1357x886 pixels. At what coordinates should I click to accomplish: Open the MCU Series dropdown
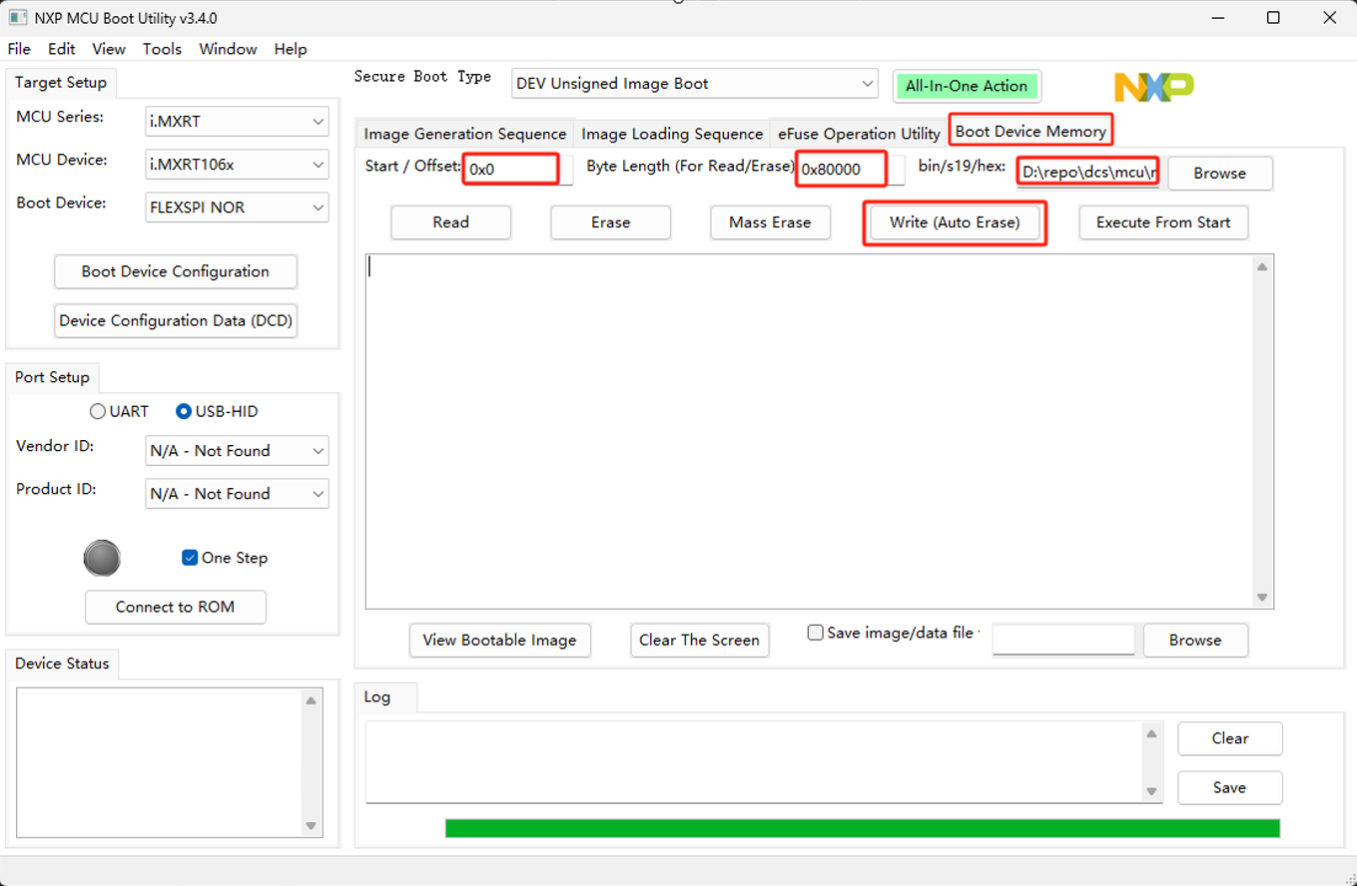click(237, 122)
